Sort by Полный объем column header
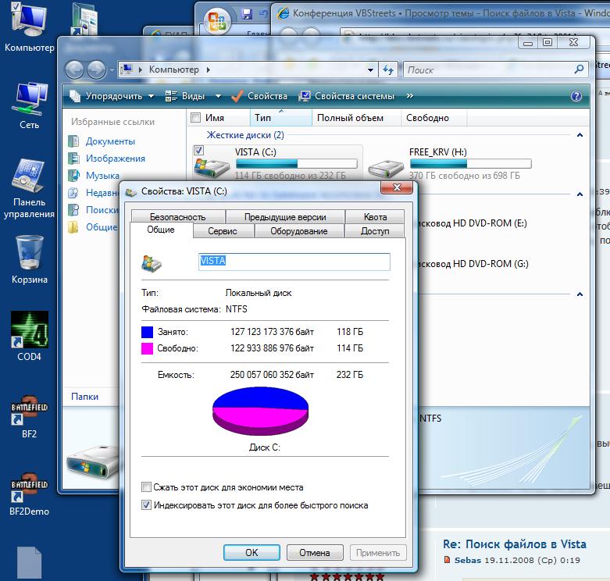 point(356,118)
